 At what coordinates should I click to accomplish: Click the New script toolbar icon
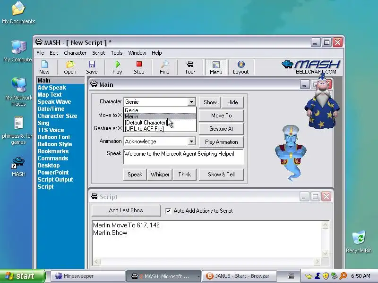coord(44,67)
